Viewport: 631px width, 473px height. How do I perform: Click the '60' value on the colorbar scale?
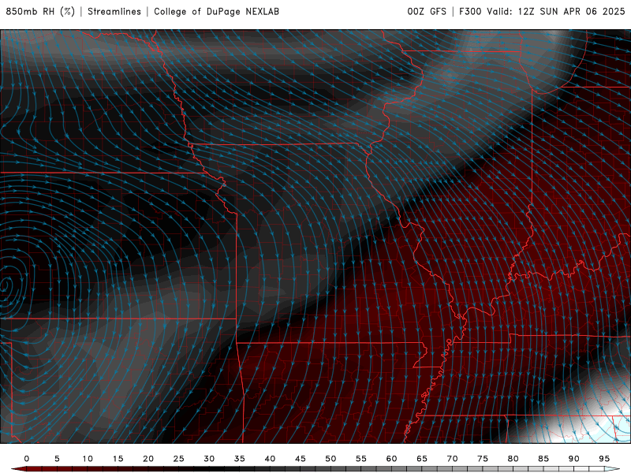(391, 459)
